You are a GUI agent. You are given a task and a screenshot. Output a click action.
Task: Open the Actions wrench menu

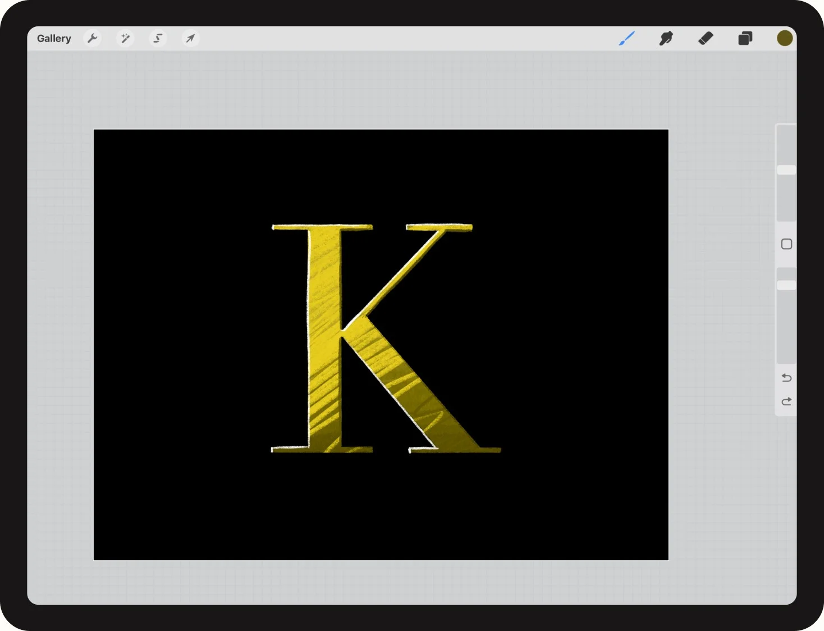pos(93,39)
